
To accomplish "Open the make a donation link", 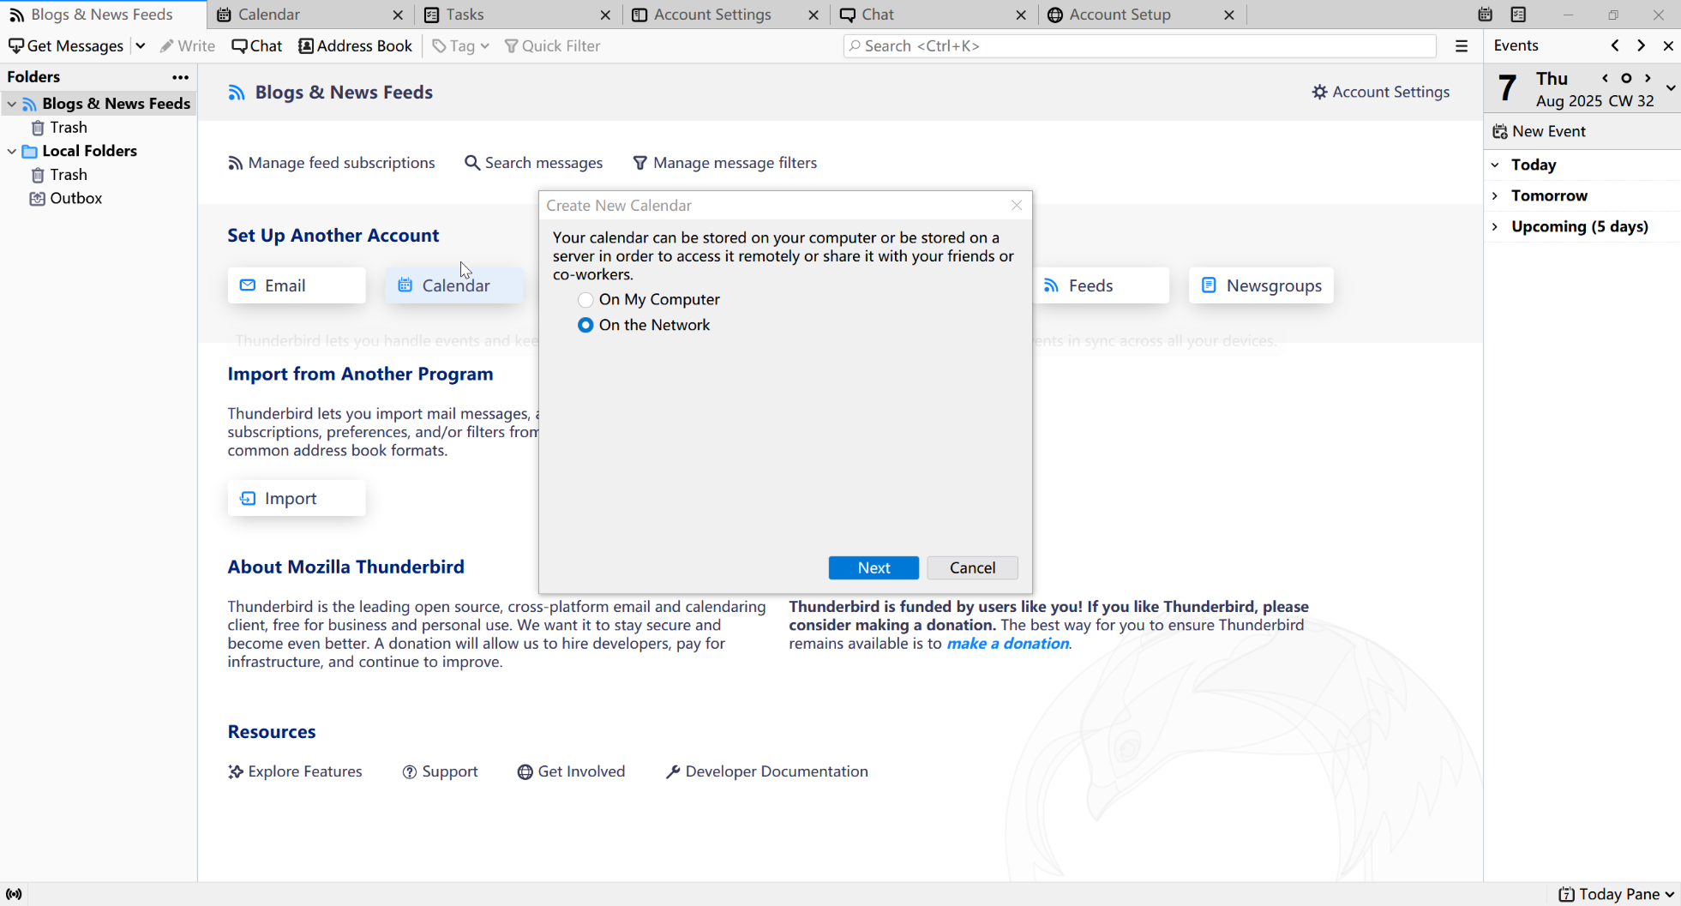I will click(x=1007, y=644).
